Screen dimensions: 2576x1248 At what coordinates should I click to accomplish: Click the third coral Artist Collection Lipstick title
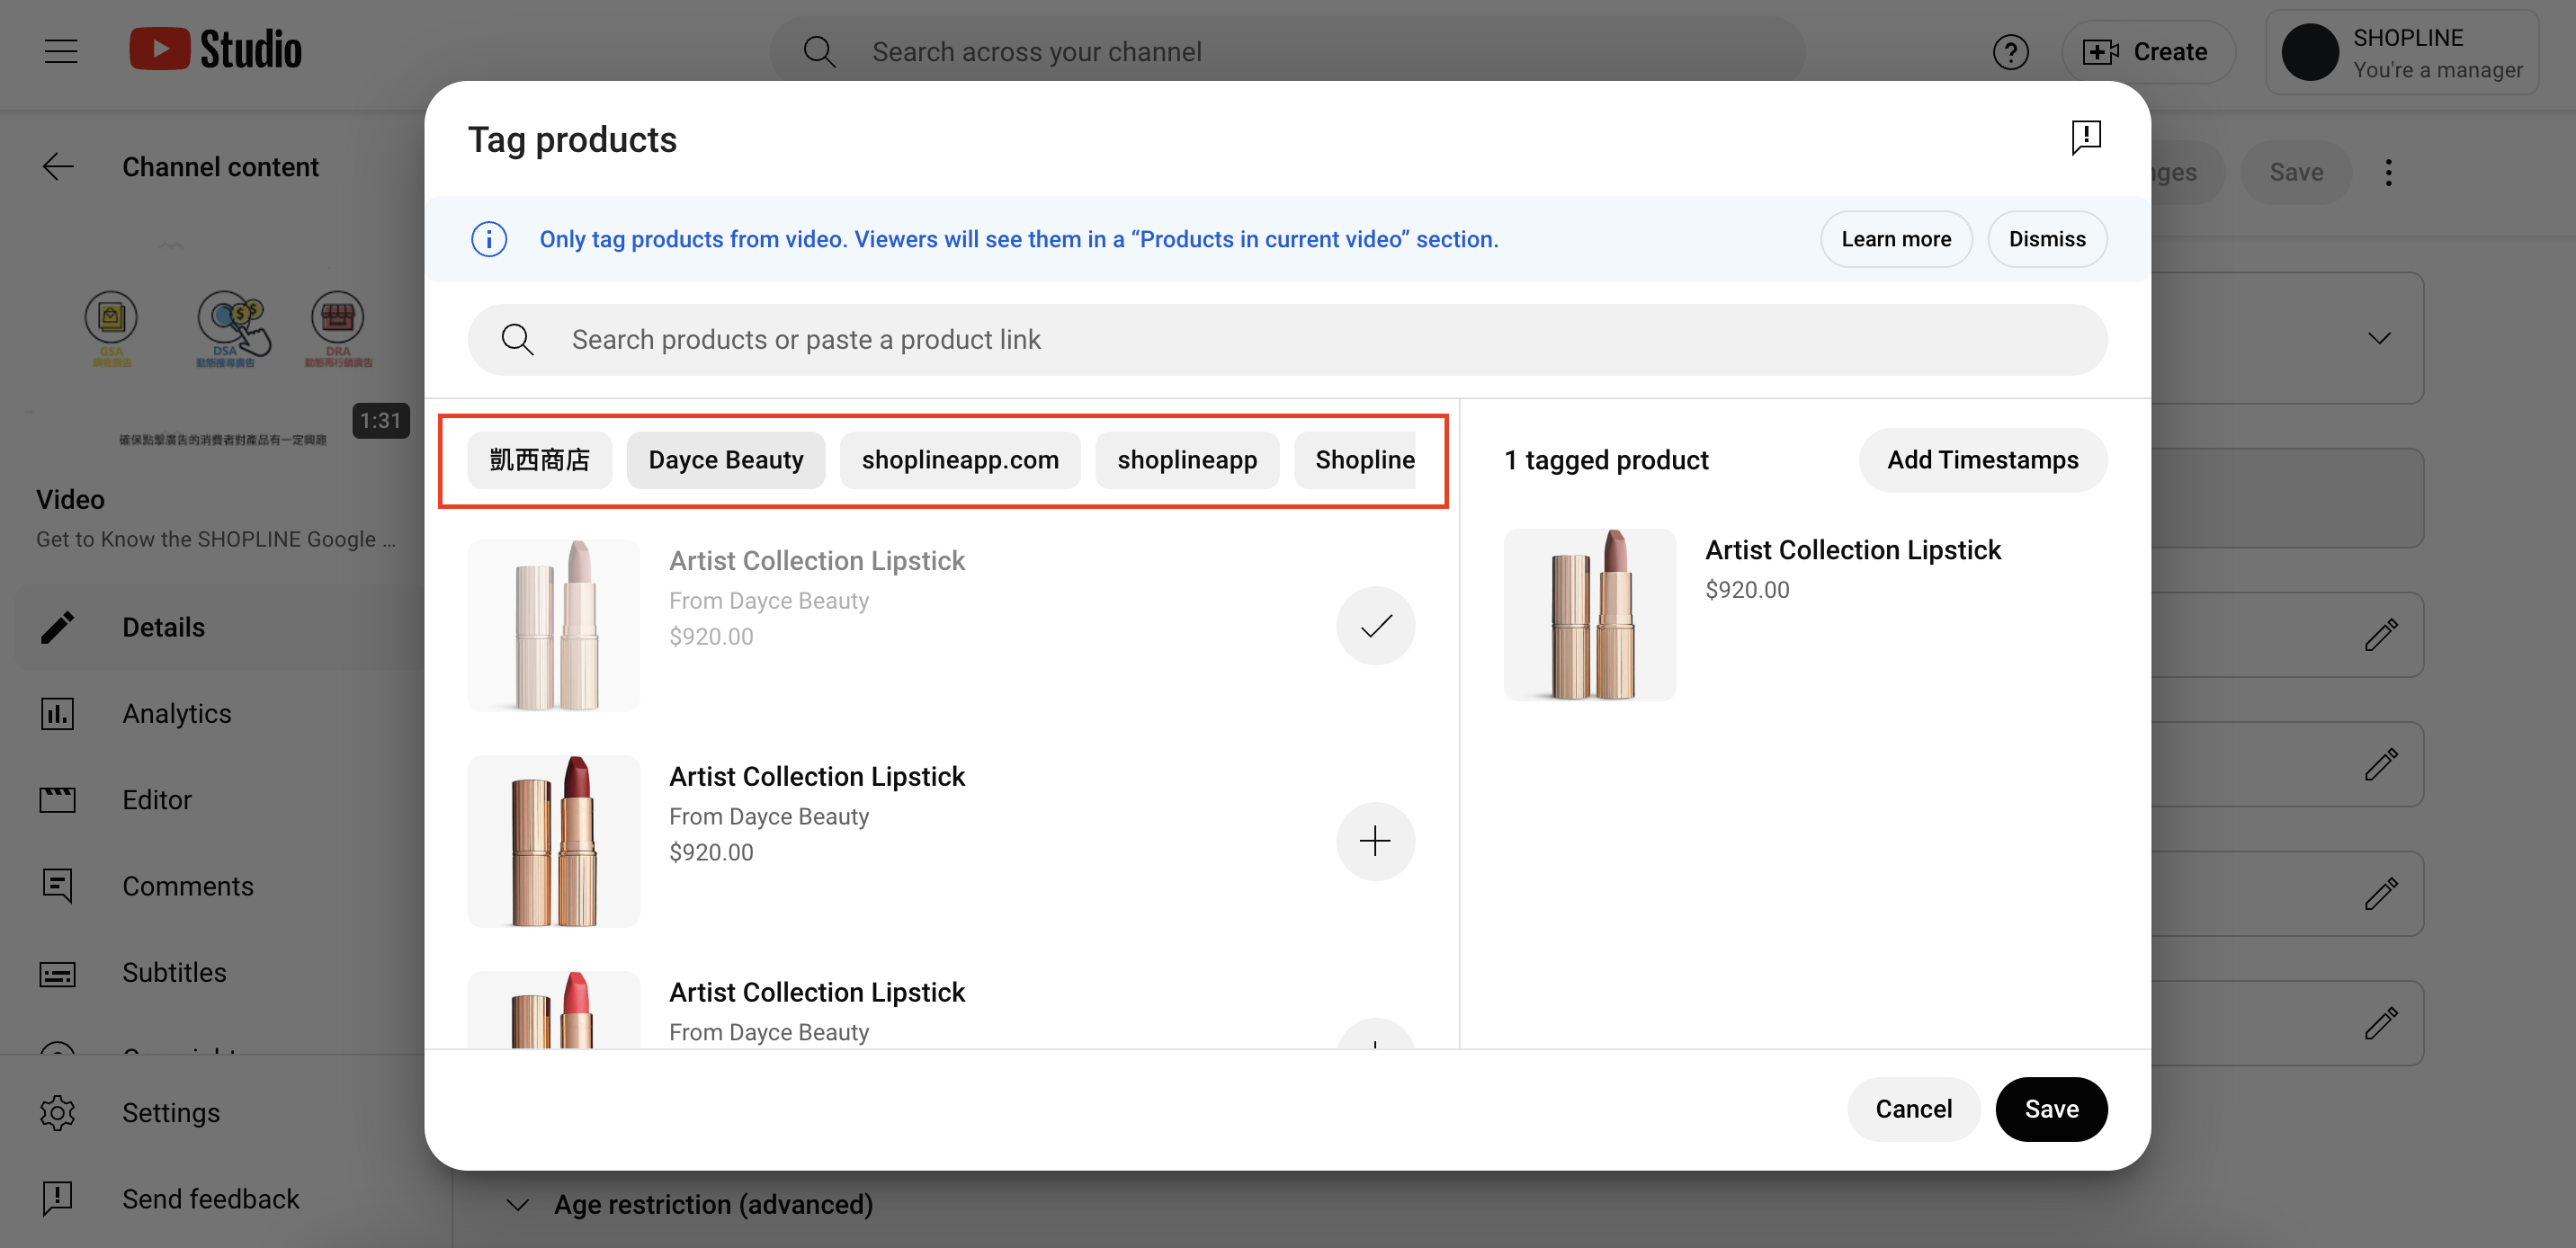click(816, 992)
